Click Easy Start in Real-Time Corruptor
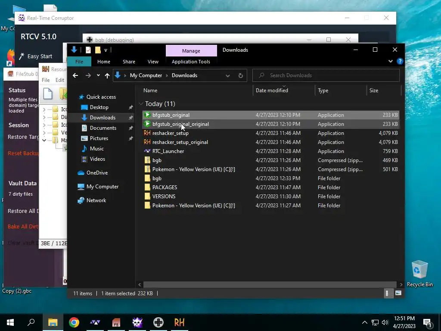Image resolution: width=441 pixels, height=331 pixels. point(36,56)
